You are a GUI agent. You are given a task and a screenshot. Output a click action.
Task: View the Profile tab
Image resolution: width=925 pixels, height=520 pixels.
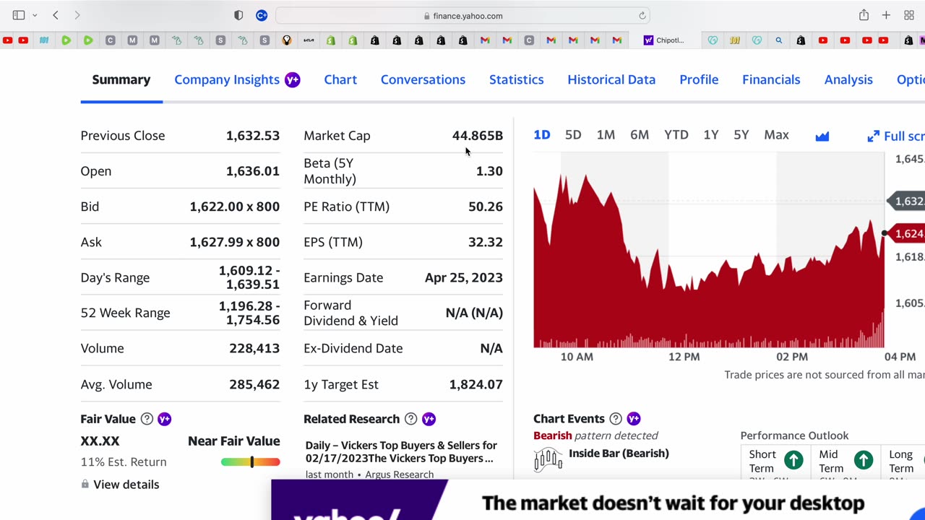point(699,79)
